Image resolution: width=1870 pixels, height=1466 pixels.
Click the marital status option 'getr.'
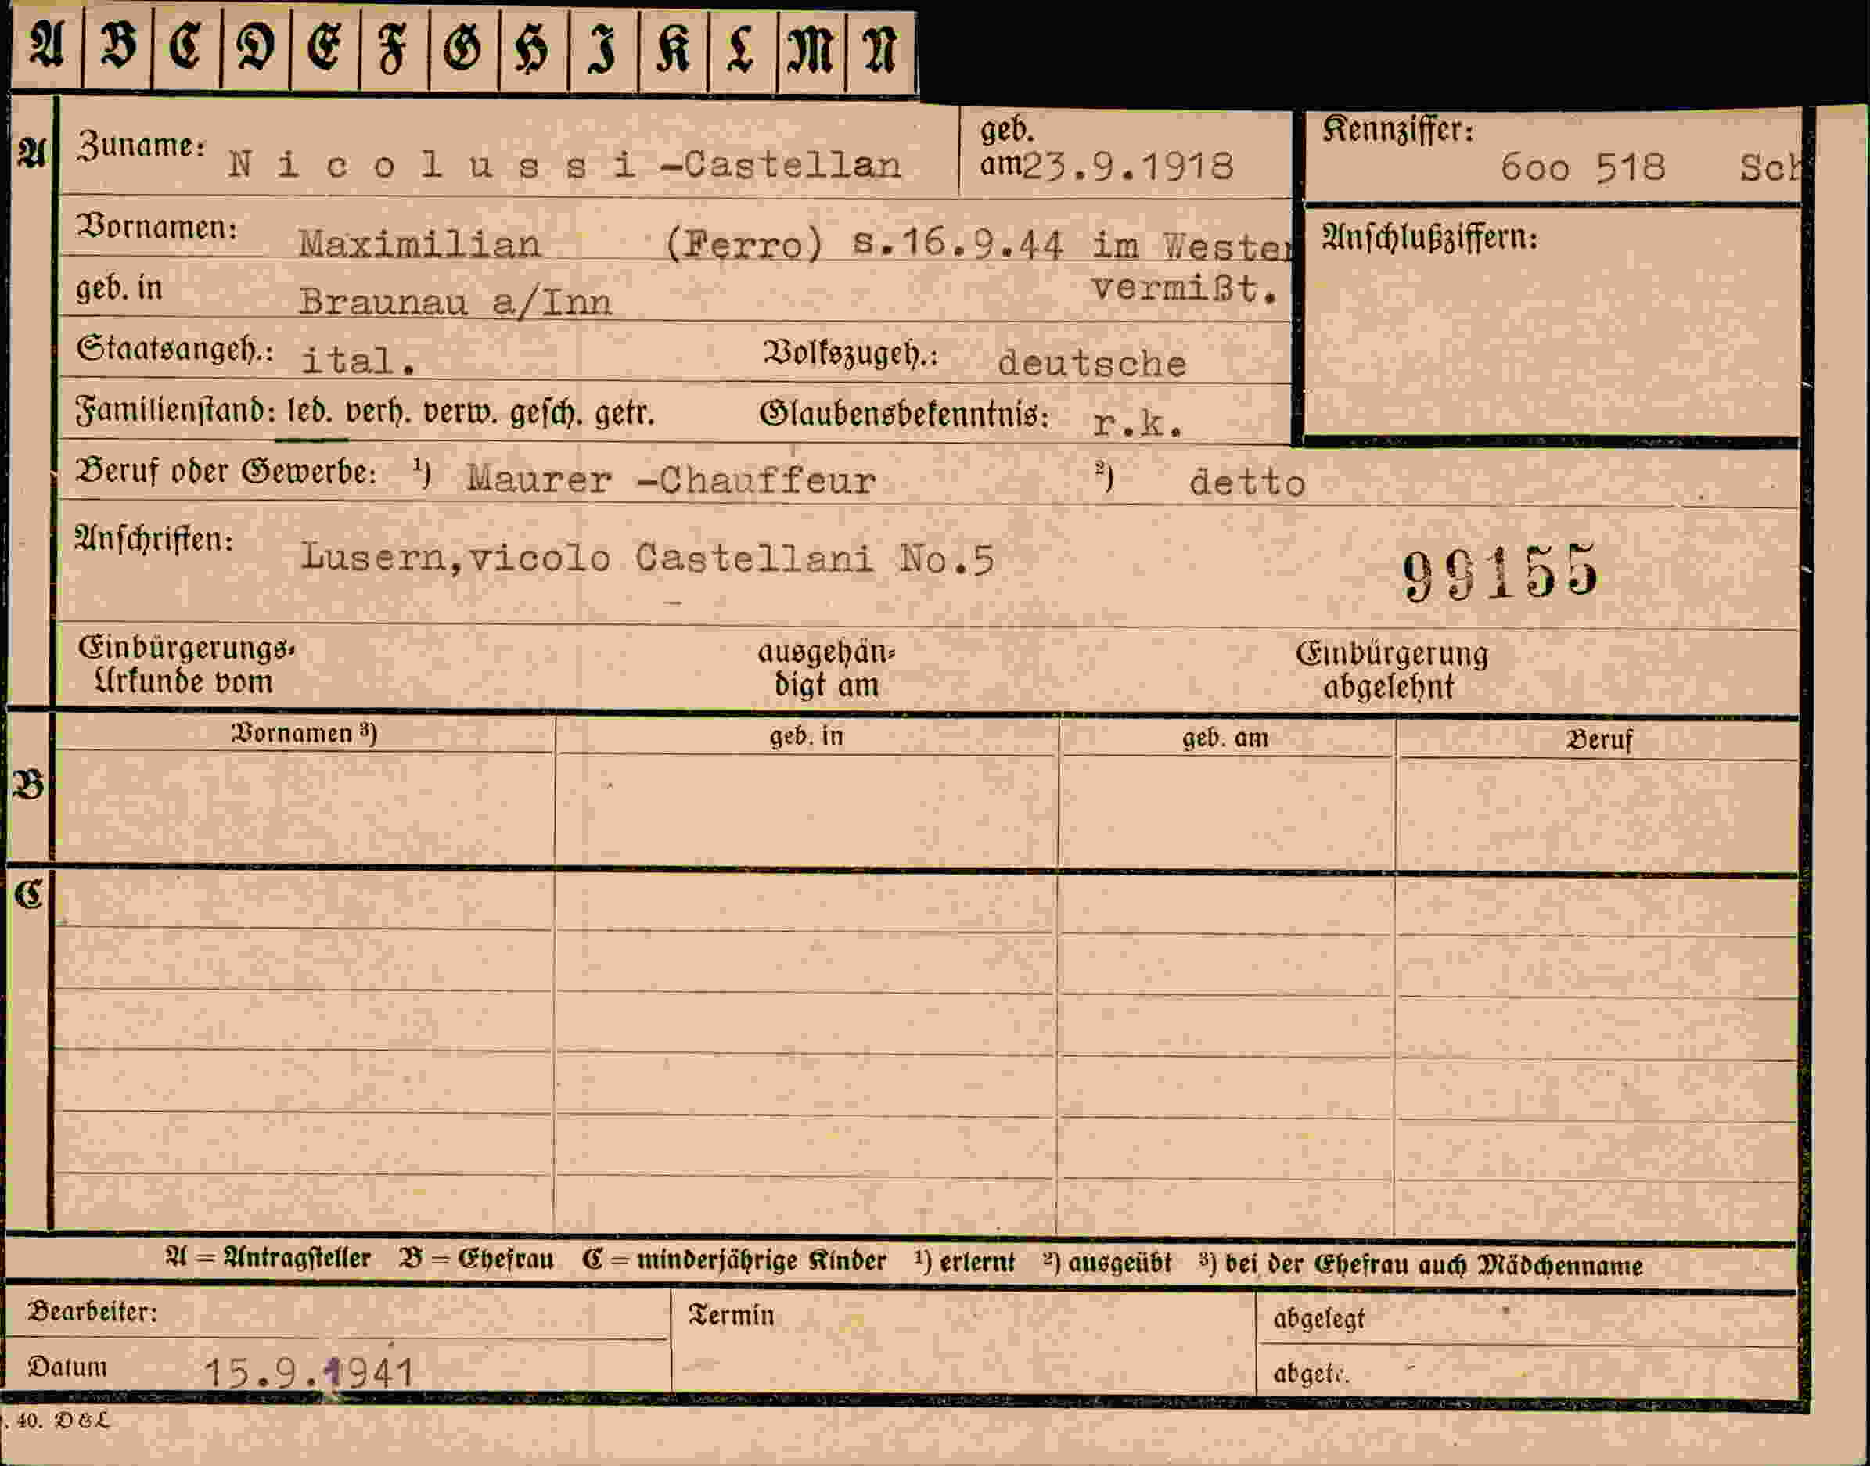(624, 414)
